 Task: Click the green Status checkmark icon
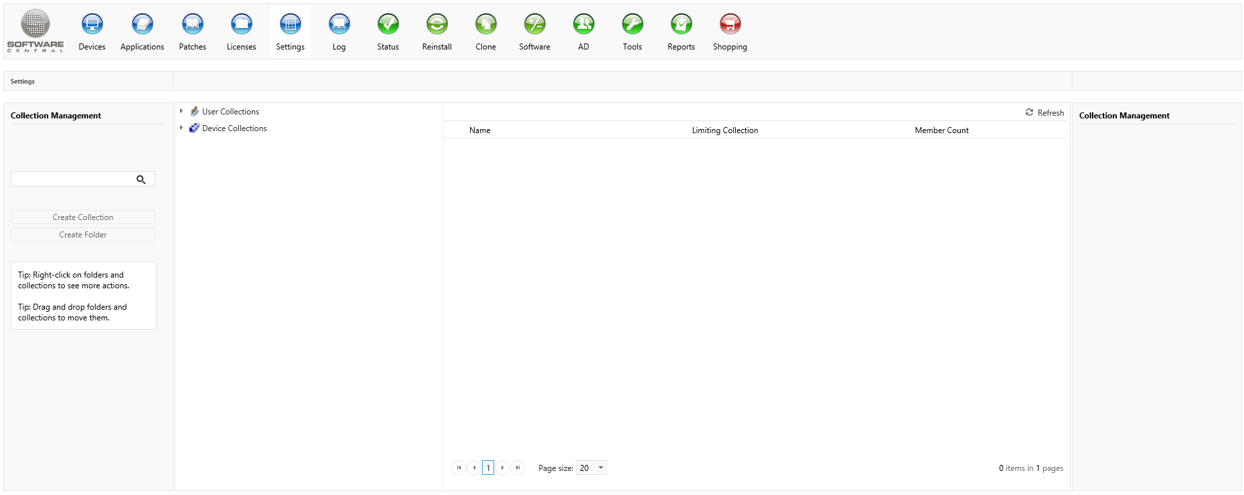point(388,25)
